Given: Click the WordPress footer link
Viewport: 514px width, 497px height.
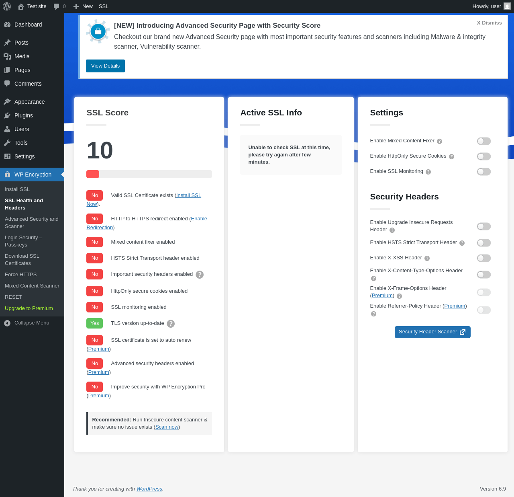Looking at the screenshot, I should tap(149, 489).
